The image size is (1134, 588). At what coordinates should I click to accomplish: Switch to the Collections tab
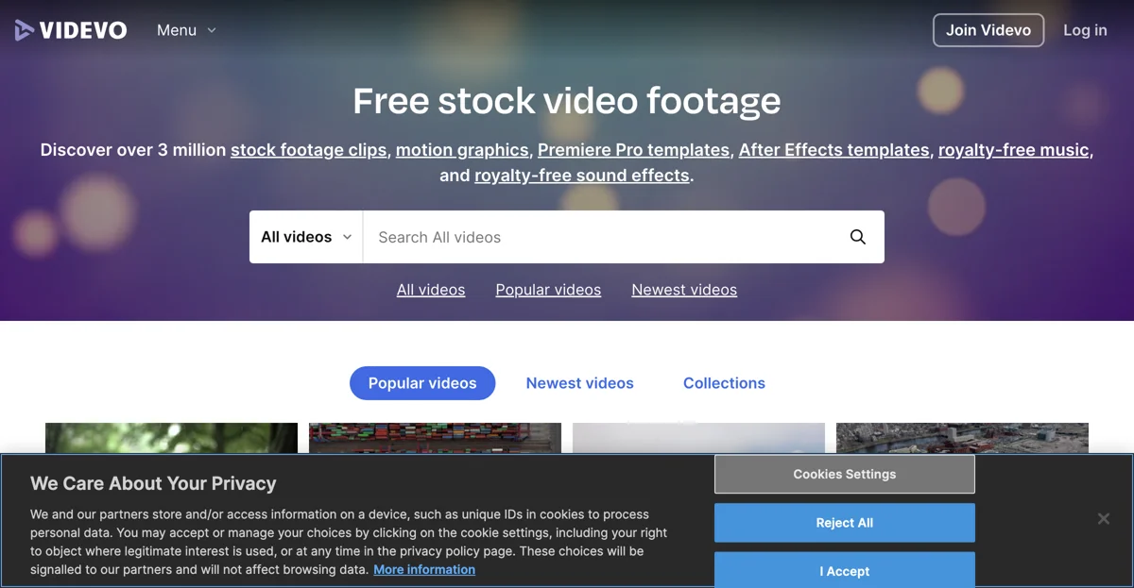(x=724, y=383)
